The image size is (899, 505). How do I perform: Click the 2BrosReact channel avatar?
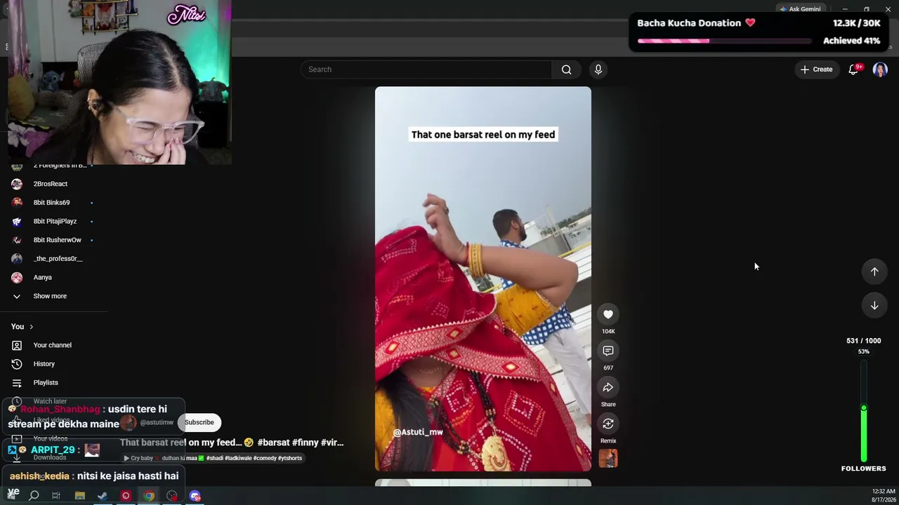pos(17,184)
